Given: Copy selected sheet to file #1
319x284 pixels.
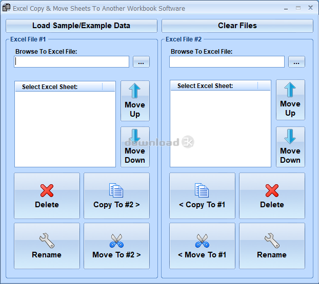Looking at the screenshot, I should click(x=202, y=195).
